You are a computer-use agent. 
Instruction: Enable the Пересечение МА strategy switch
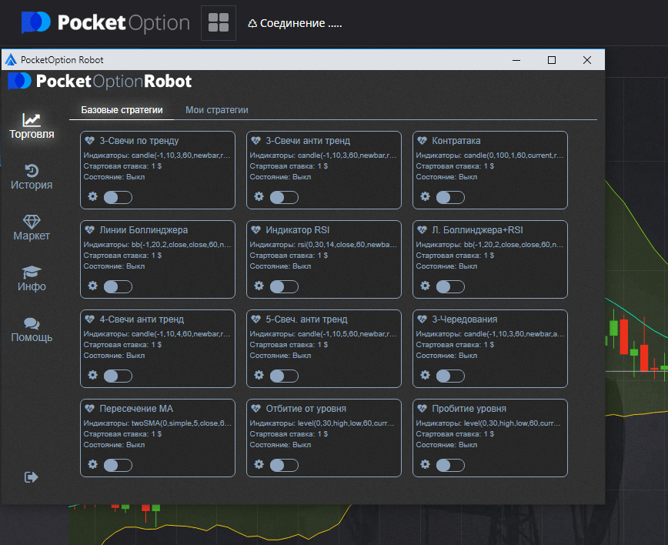118,465
